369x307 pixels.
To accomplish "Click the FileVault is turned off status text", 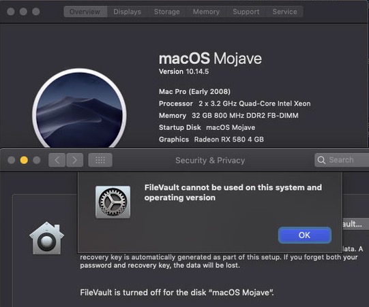I will click(x=177, y=293).
